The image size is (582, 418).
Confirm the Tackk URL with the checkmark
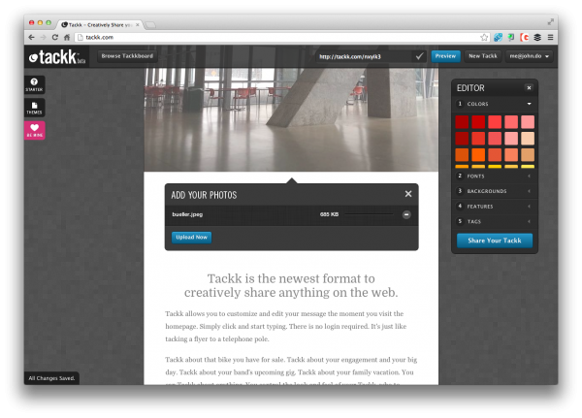click(419, 56)
